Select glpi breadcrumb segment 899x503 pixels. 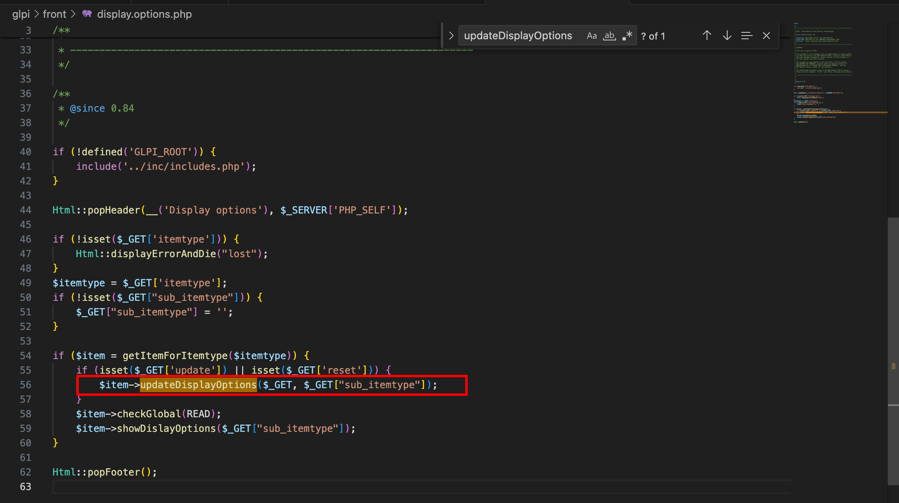point(21,14)
